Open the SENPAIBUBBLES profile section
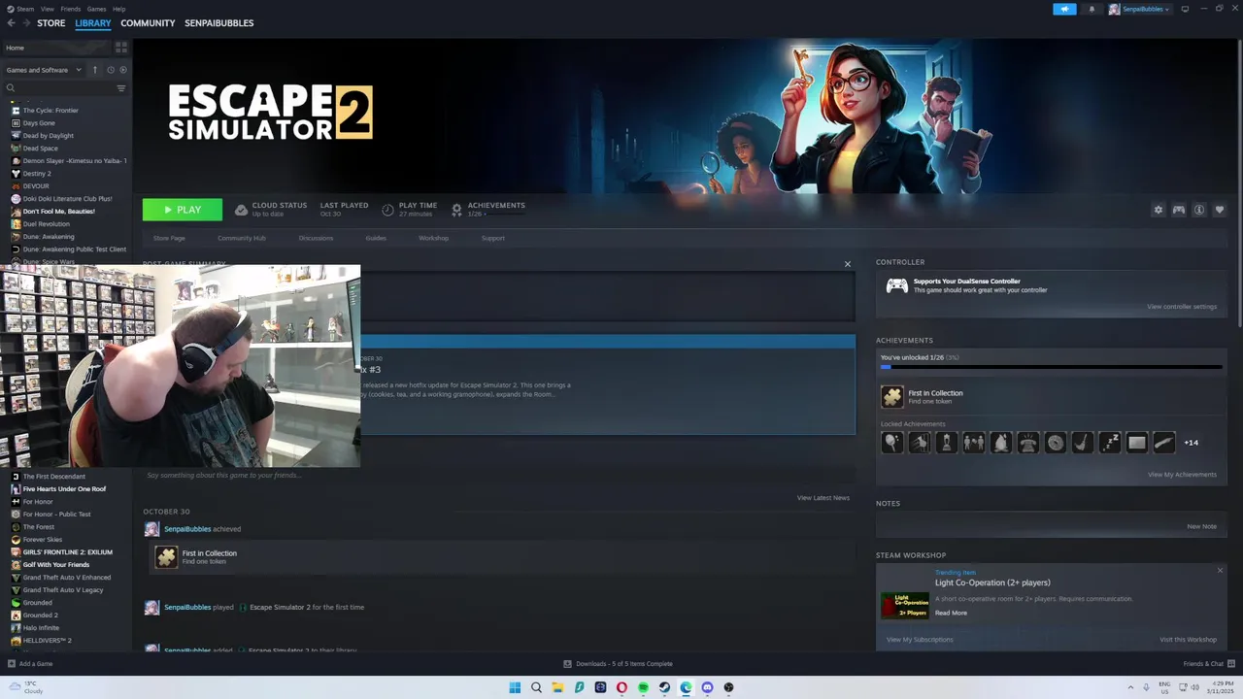 (x=218, y=23)
